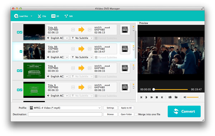The image size is (215, 136).
Task: Click the preview playback progress bar
Action: pos(171,89)
